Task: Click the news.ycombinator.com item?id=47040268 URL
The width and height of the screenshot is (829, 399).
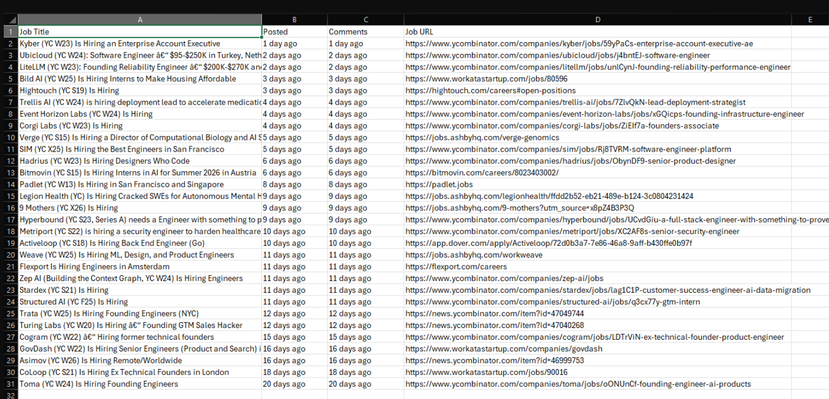Action: [598, 325]
